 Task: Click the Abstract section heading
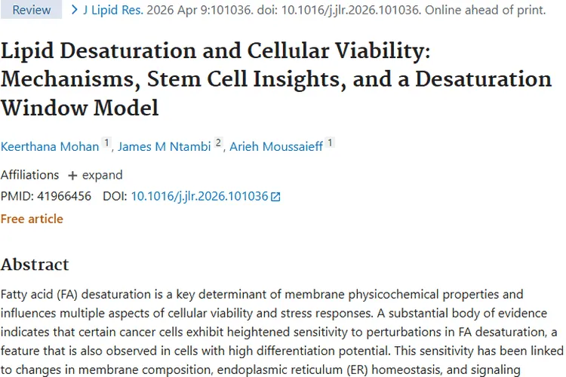35,264
